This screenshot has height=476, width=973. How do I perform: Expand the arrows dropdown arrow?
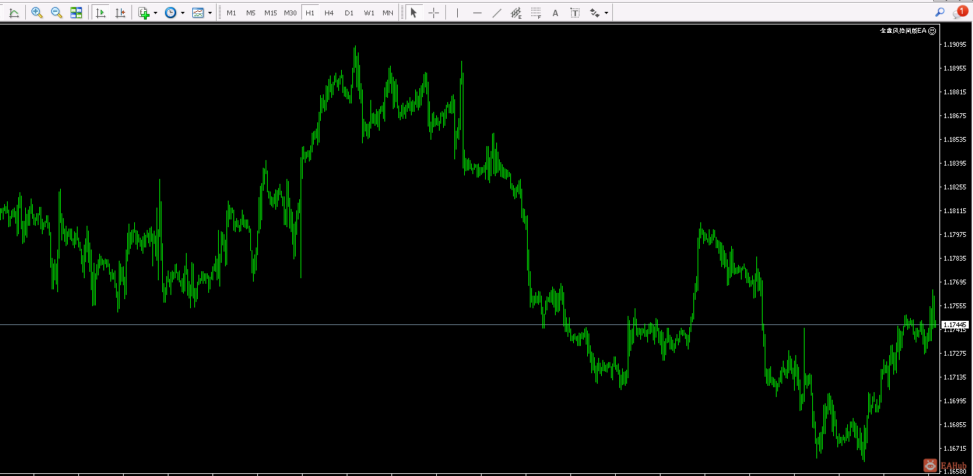click(606, 13)
